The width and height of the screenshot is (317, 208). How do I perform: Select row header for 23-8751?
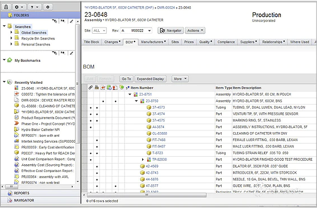click(85, 94)
